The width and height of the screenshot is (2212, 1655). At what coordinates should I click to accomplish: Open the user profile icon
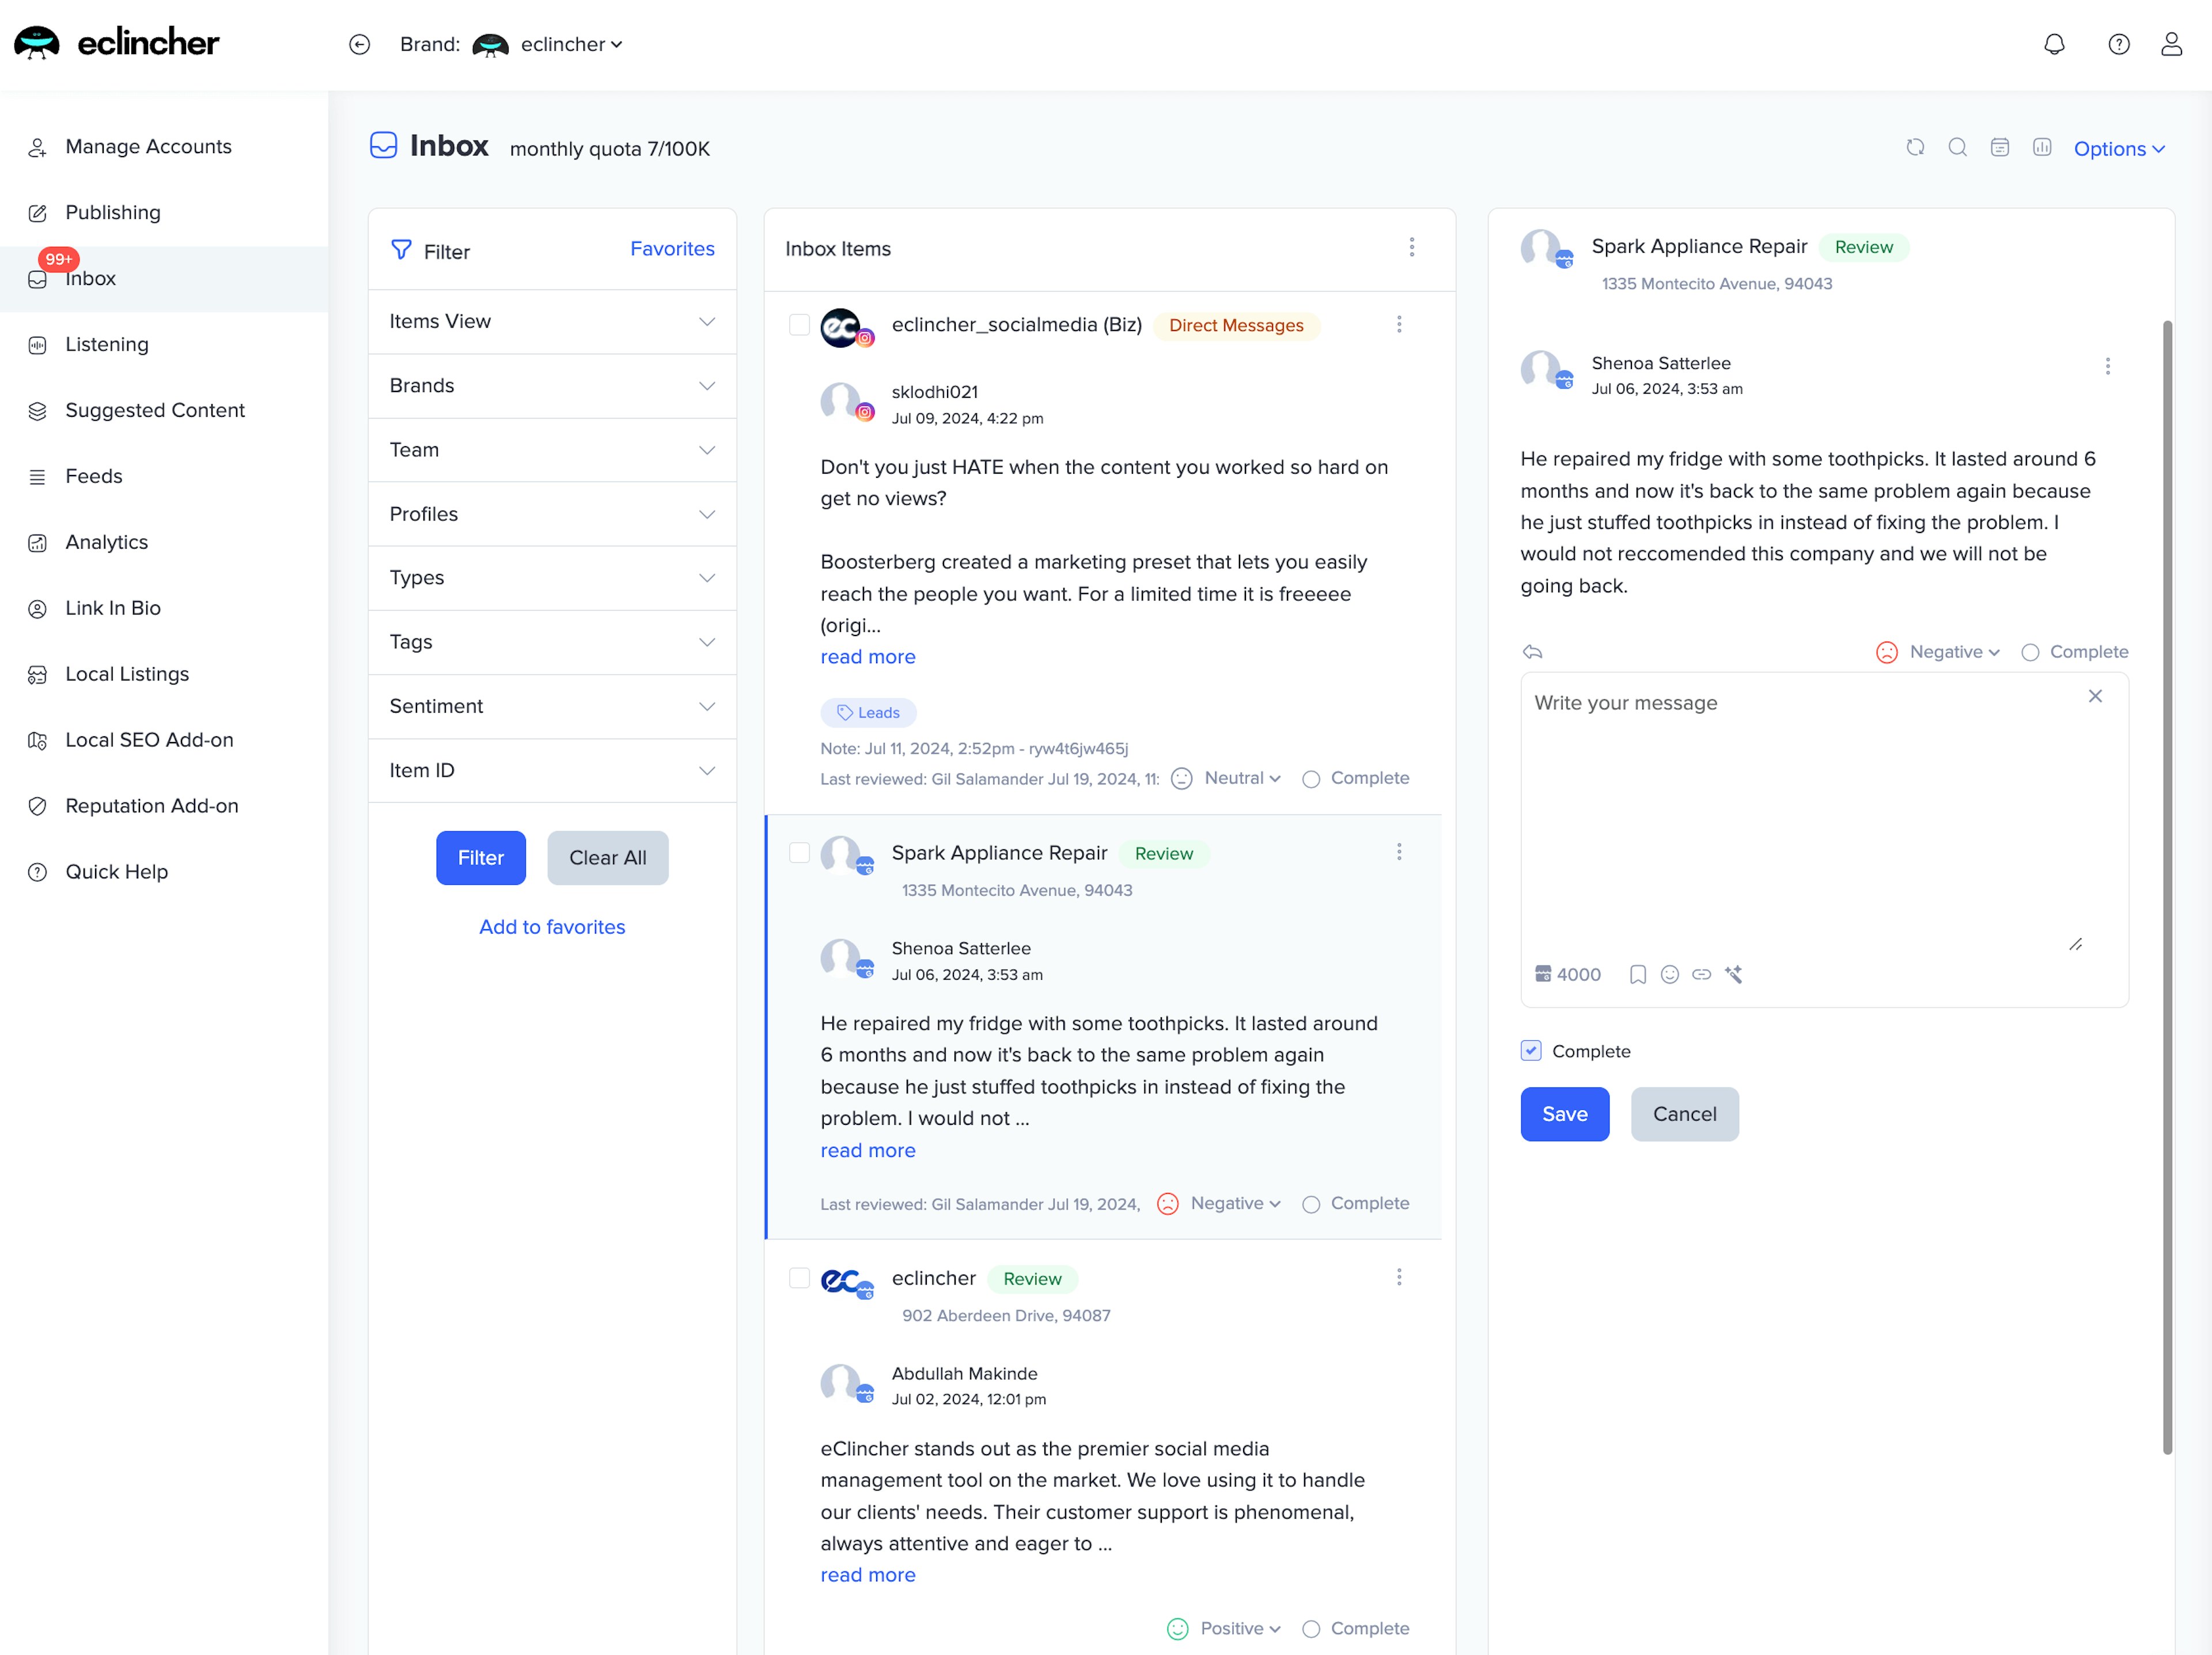coord(2171,44)
